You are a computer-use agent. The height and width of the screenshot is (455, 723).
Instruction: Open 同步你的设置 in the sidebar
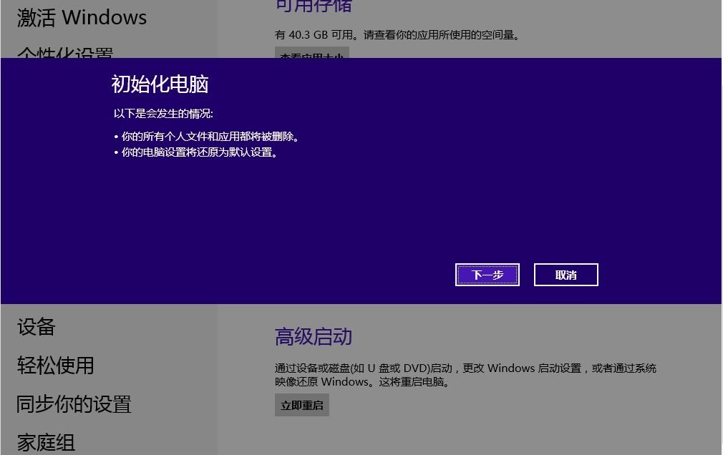[x=74, y=404]
